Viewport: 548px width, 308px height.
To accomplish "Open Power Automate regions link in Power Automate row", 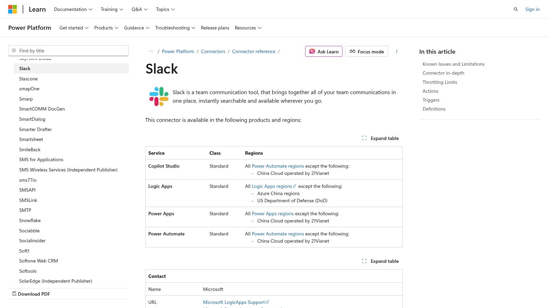I will [278, 234].
